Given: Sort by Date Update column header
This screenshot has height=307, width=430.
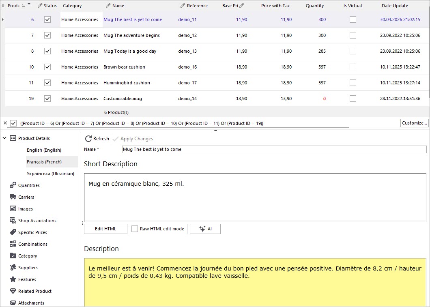Looking at the screenshot, I should click(x=395, y=6).
